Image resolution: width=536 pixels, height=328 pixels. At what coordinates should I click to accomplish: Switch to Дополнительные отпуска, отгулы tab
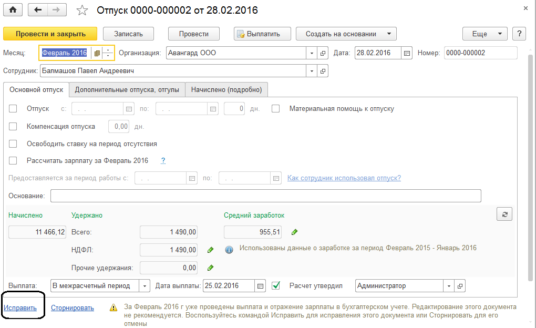coord(127,90)
